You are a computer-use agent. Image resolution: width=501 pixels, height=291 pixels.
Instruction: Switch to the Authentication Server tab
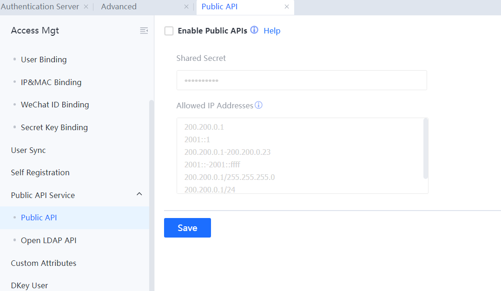40,7
